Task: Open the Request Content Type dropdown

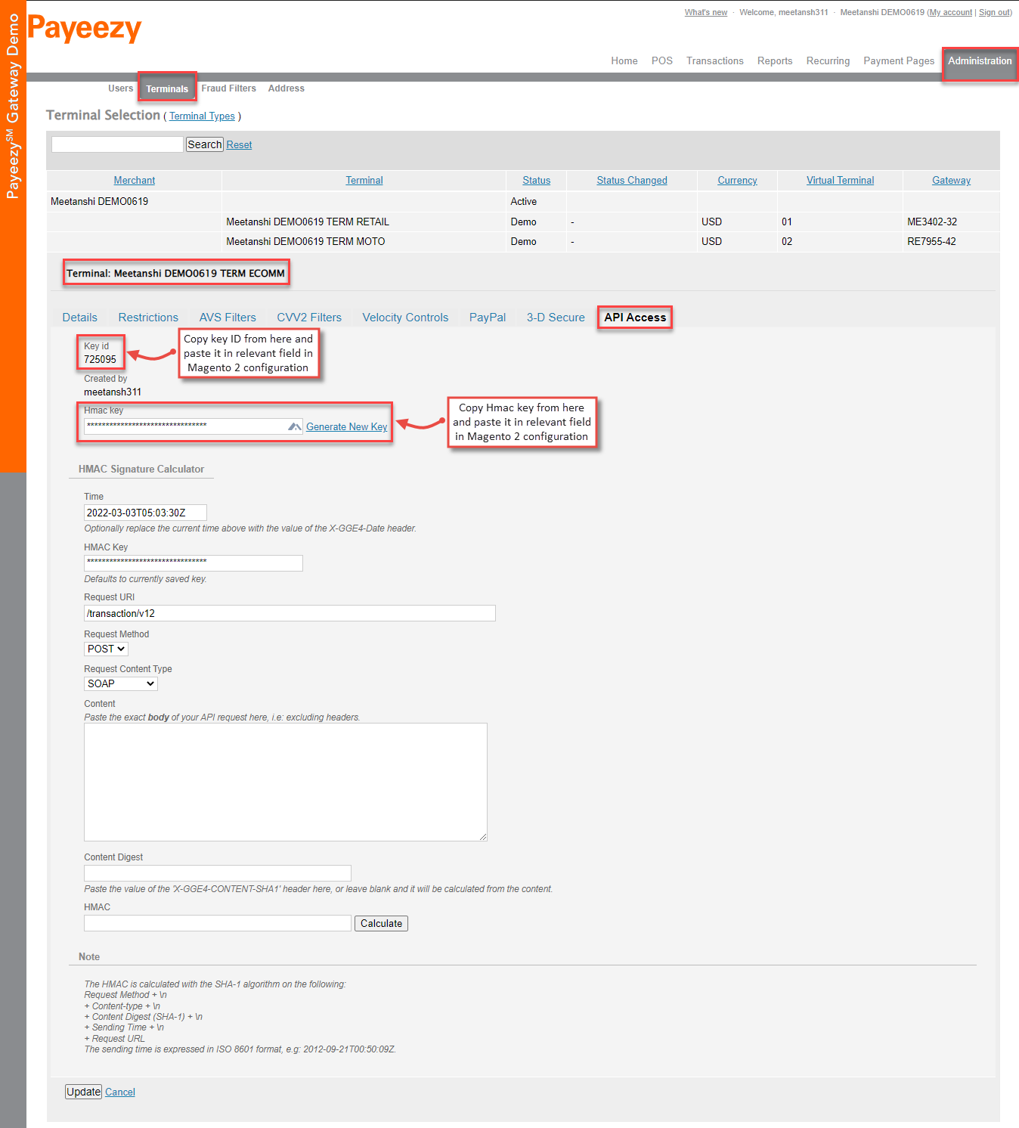Action: pyautogui.click(x=120, y=683)
